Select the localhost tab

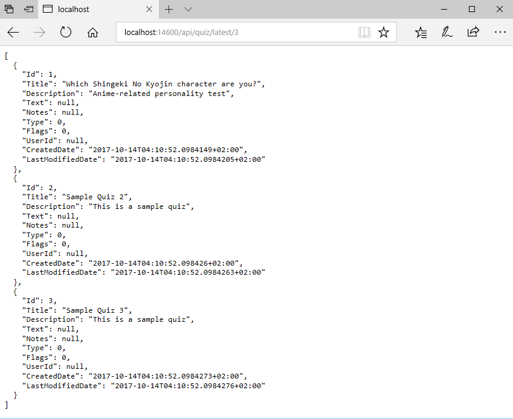[x=98, y=9]
